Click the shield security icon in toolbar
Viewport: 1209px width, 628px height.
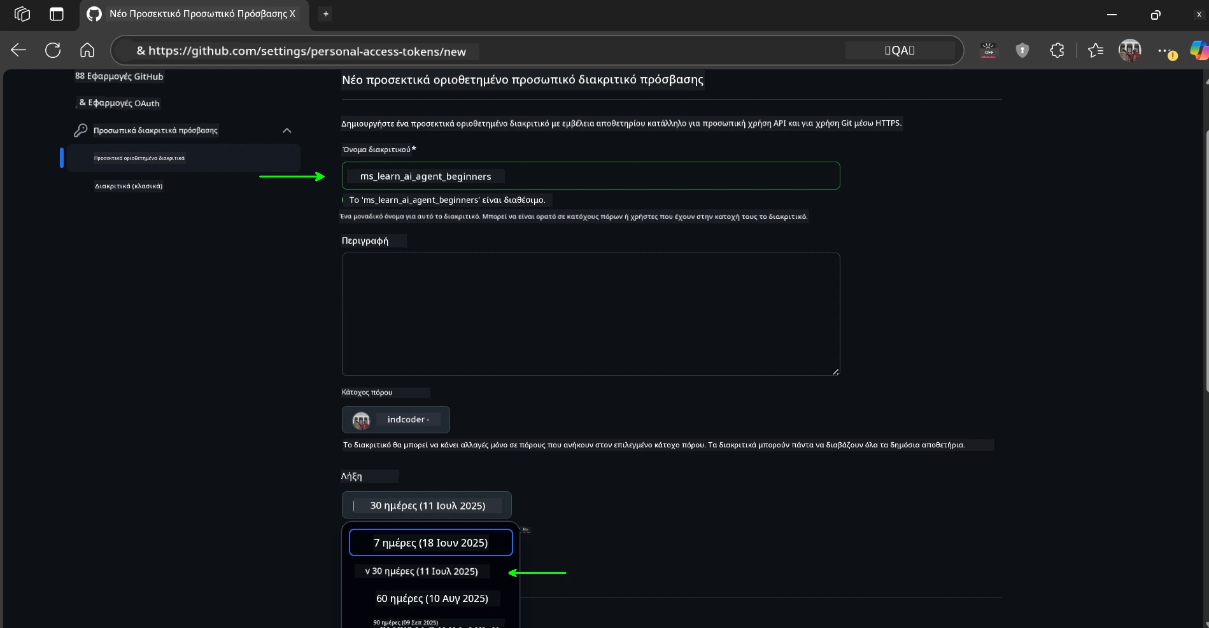1022,50
